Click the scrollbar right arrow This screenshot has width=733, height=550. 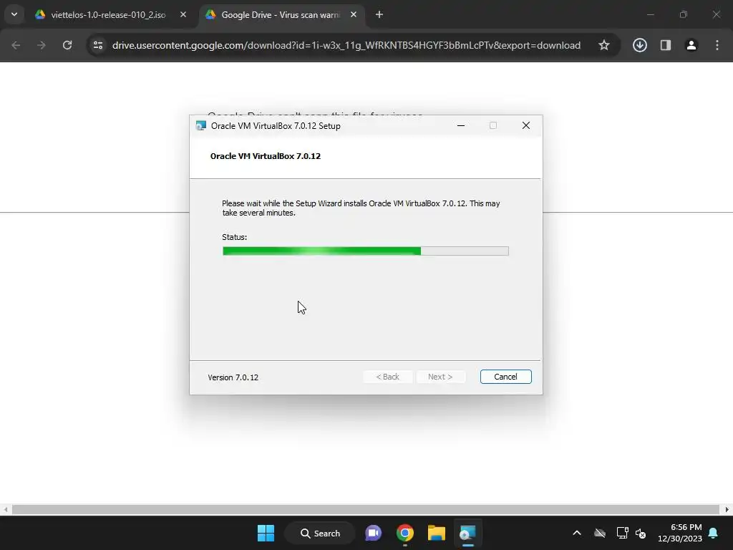(727, 509)
